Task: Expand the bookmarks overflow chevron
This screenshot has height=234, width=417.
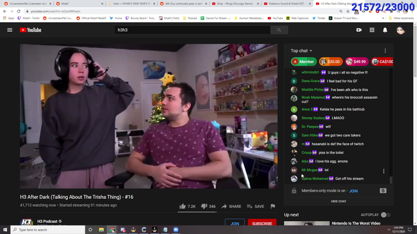Action: [383, 18]
